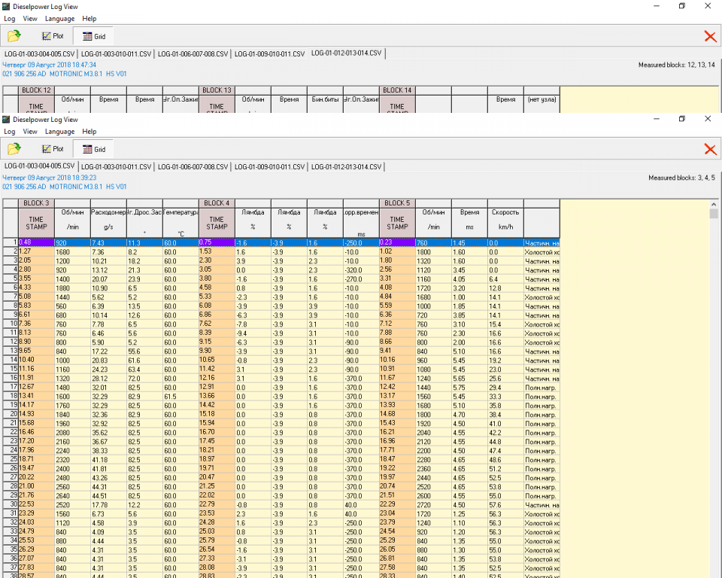Click the open folder icon in the upper window
Image resolution: width=722 pixels, height=578 pixels.
coord(14,36)
